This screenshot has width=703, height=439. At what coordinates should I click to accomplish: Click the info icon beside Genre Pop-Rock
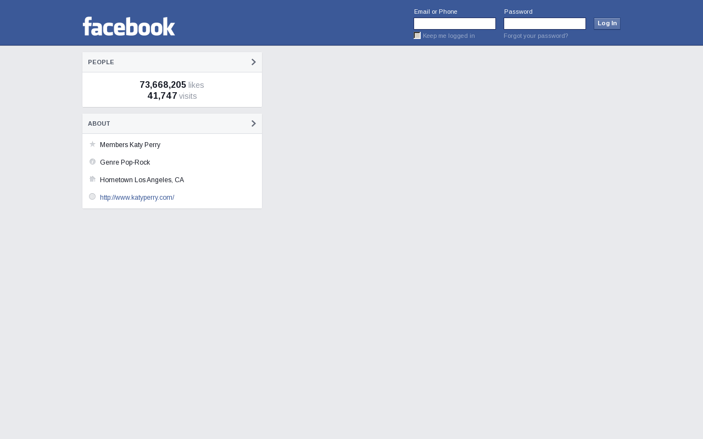[x=92, y=162]
